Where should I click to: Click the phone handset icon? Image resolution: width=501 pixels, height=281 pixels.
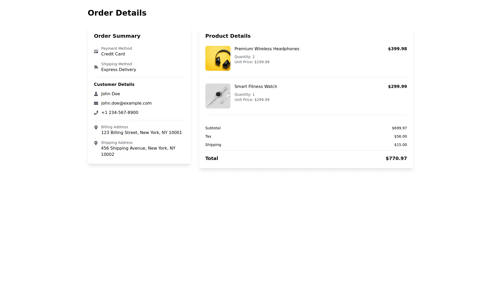[x=96, y=113]
